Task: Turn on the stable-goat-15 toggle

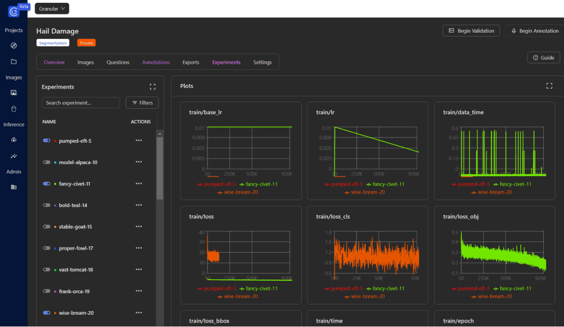Action: tap(47, 227)
